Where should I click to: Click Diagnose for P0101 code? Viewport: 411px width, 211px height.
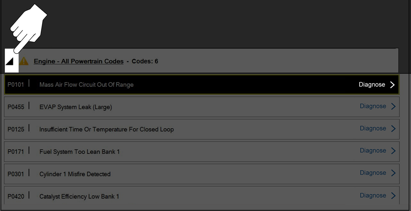click(372, 84)
